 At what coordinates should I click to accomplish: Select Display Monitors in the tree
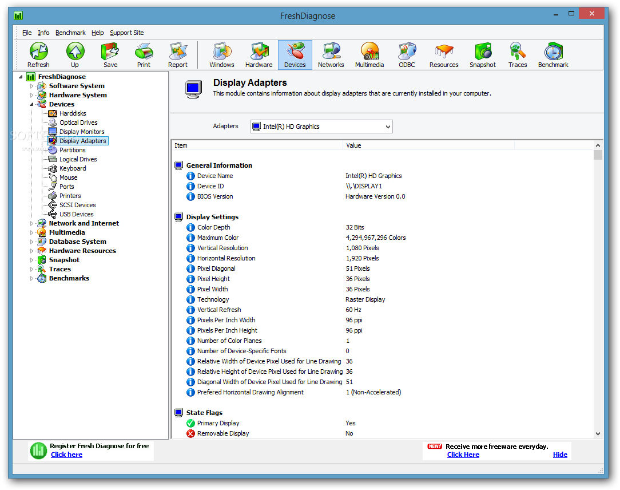(82, 132)
